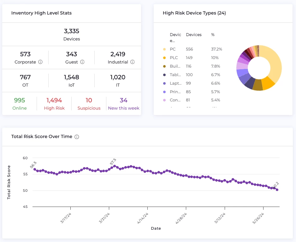Click the 57.5 peak point on chart
Screen dimensions: 296x242
[x=115, y=166]
